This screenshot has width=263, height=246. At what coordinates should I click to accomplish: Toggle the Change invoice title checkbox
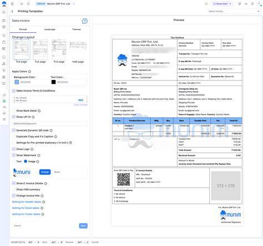point(14,195)
